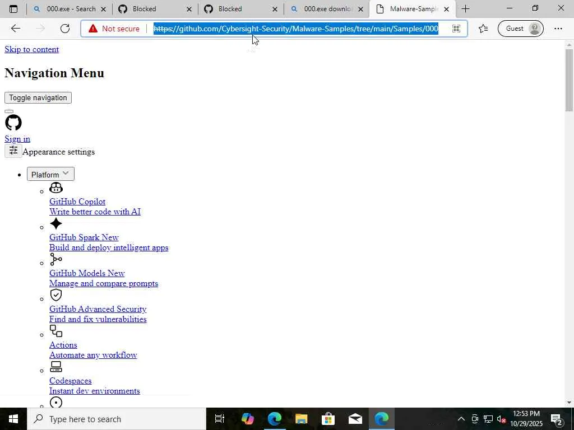This screenshot has width=574, height=430.
Task: Expand the Platform dropdown
Action: click(x=50, y=174)
